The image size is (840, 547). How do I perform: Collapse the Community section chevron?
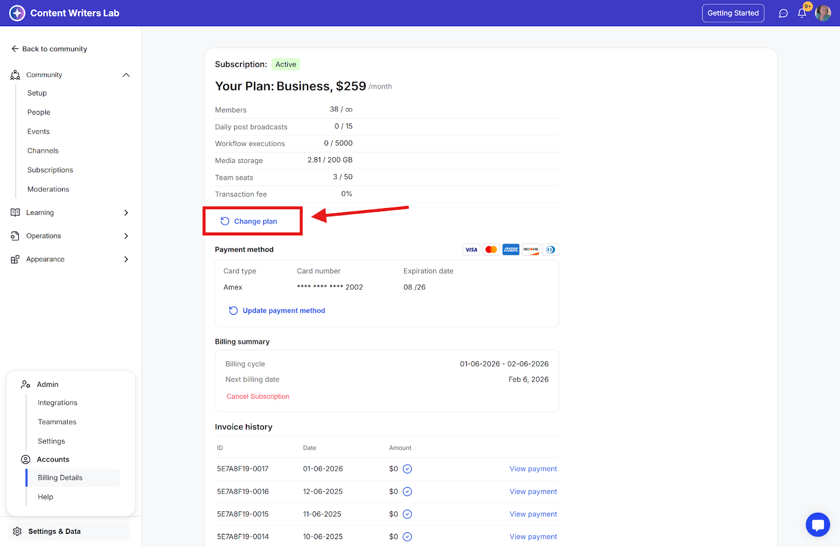126,75
